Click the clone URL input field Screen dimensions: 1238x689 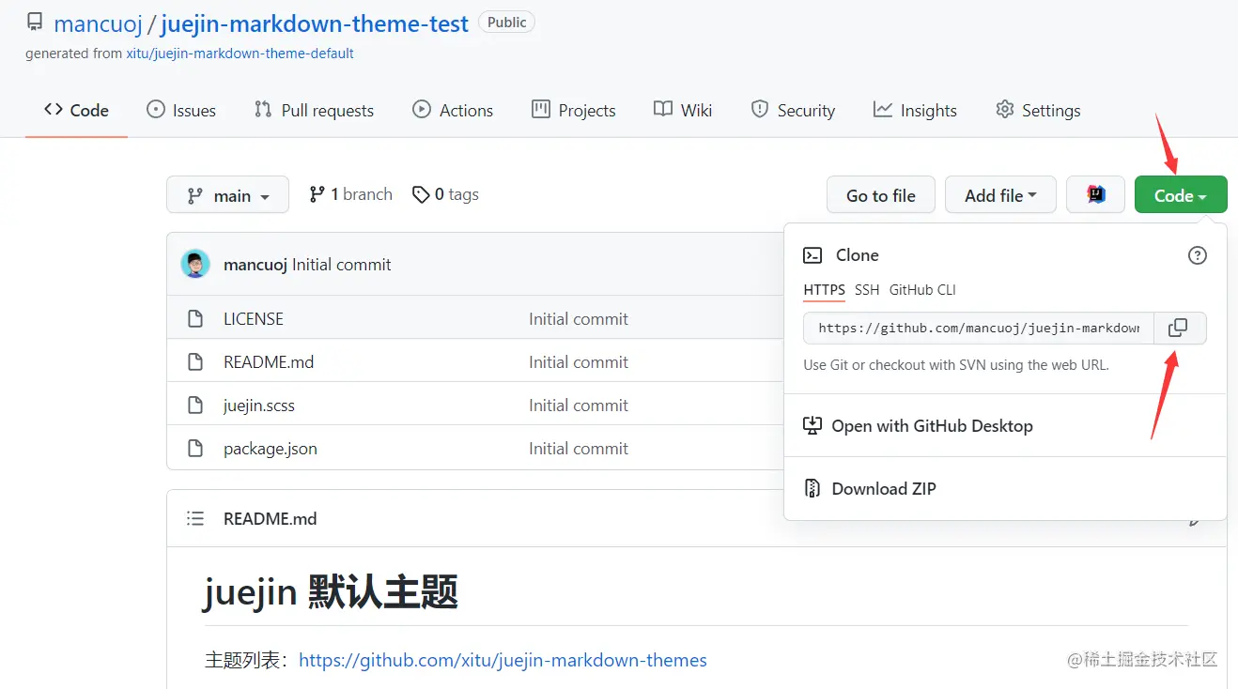979,329
